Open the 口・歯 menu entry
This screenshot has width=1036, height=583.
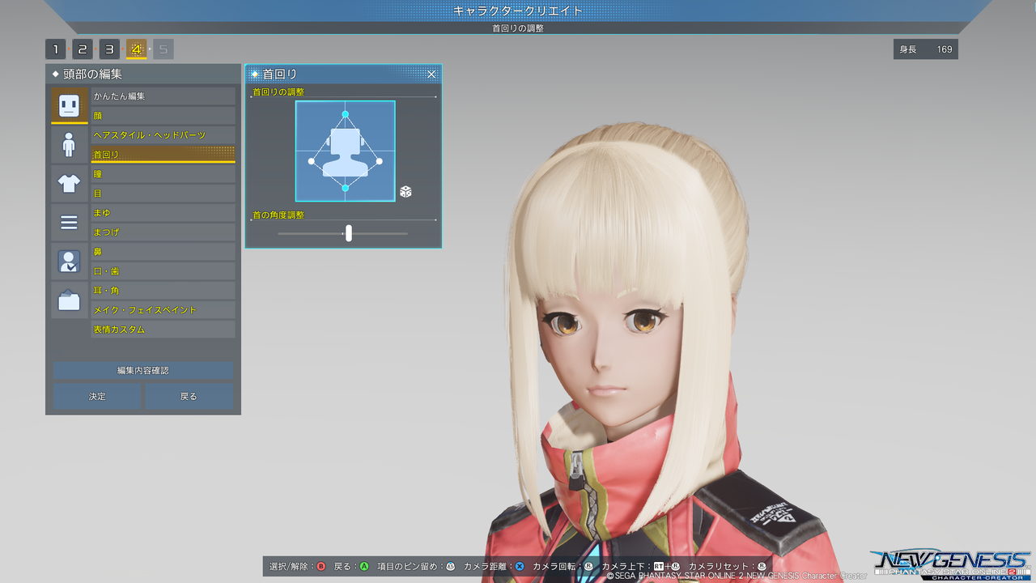pyautogui.click(x=163, y=271)
